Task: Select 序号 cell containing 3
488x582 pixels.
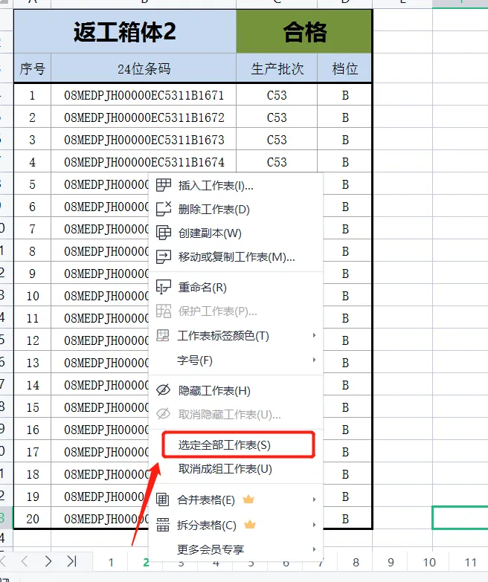Action: point(32,140)
